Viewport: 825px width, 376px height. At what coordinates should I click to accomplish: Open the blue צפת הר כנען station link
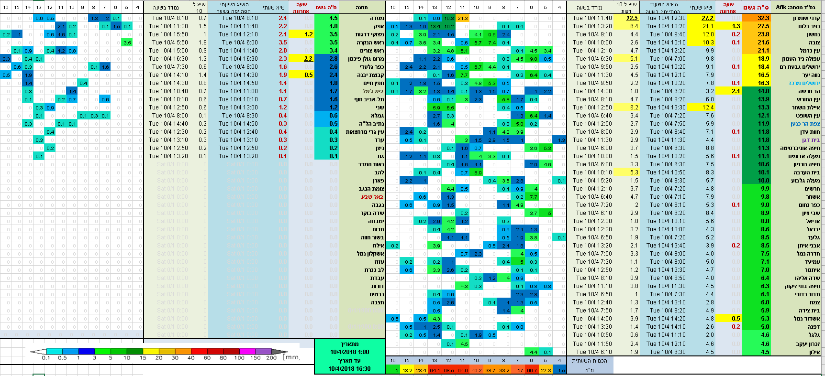click(805, 124)
